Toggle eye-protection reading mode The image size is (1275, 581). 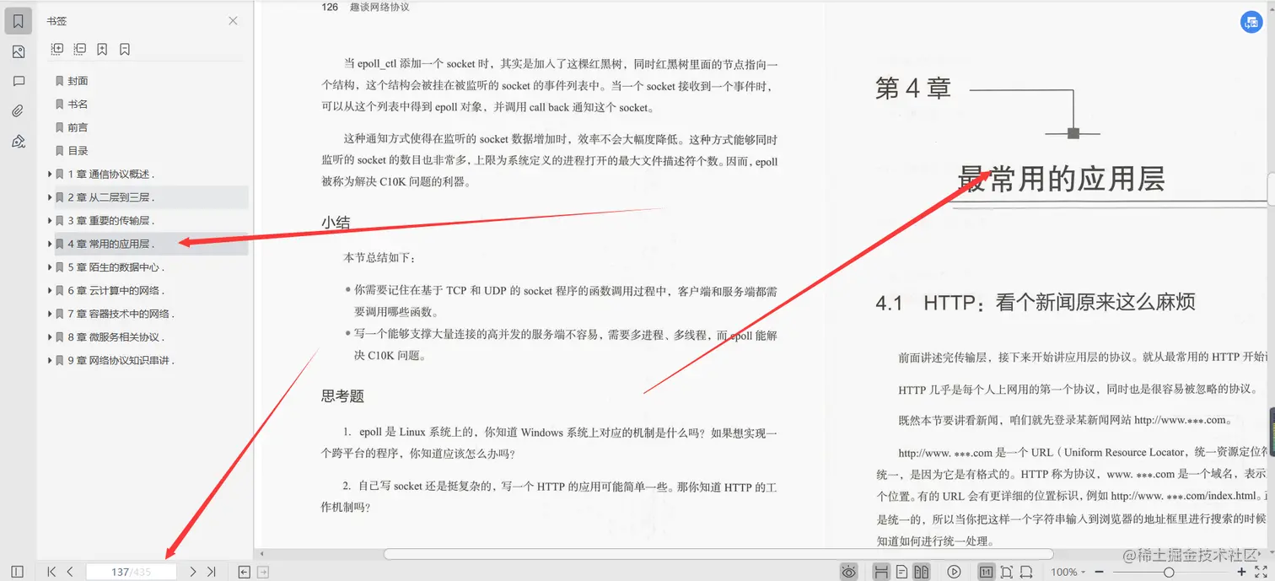point(848,571)
